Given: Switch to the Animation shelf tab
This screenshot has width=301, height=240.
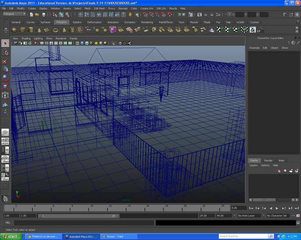Looking at the screenshot, I should [x=113, y=22].
